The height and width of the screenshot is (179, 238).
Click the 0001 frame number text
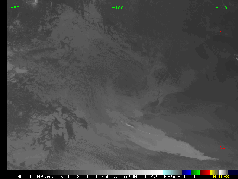pyautogui.click(x=20, y=176)
